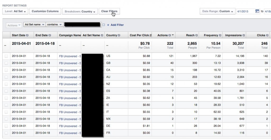Select the 14,196 impressions cell
The height and width of the screenshot is (140, 271).
pyautogui.click(x=240, y=56)
